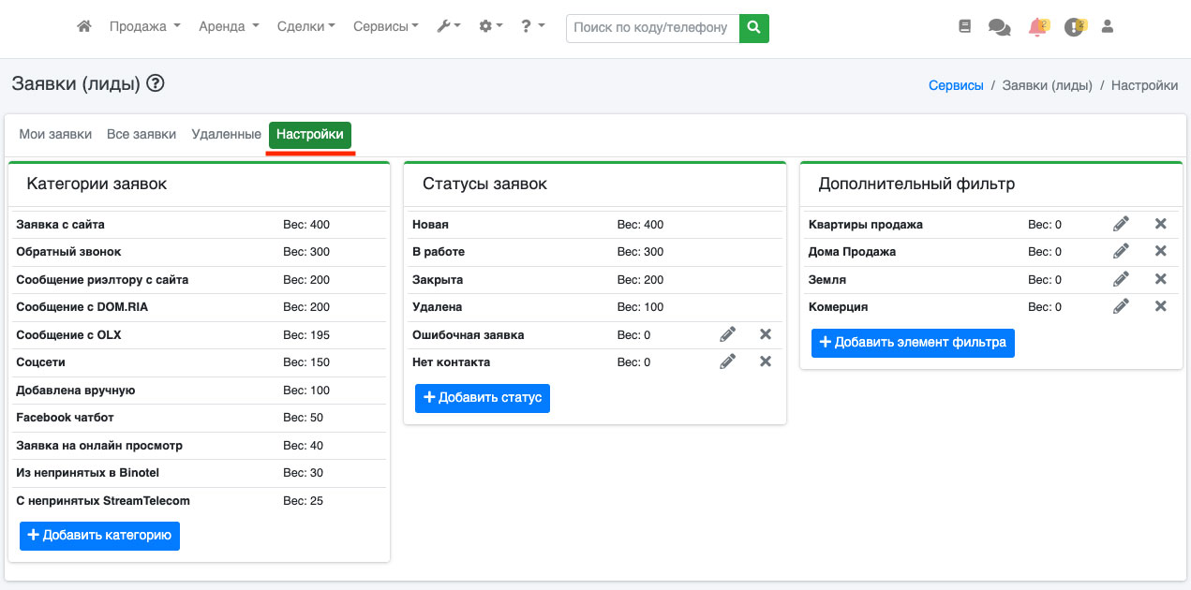Viewport: 1191px width, 590px height.
Task: Open the notifications bell icon
Action: pyautogui.click(x=1036, y=28)
